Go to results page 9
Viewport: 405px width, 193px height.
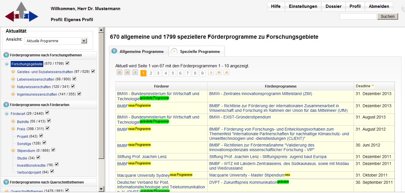pos(202,73)
